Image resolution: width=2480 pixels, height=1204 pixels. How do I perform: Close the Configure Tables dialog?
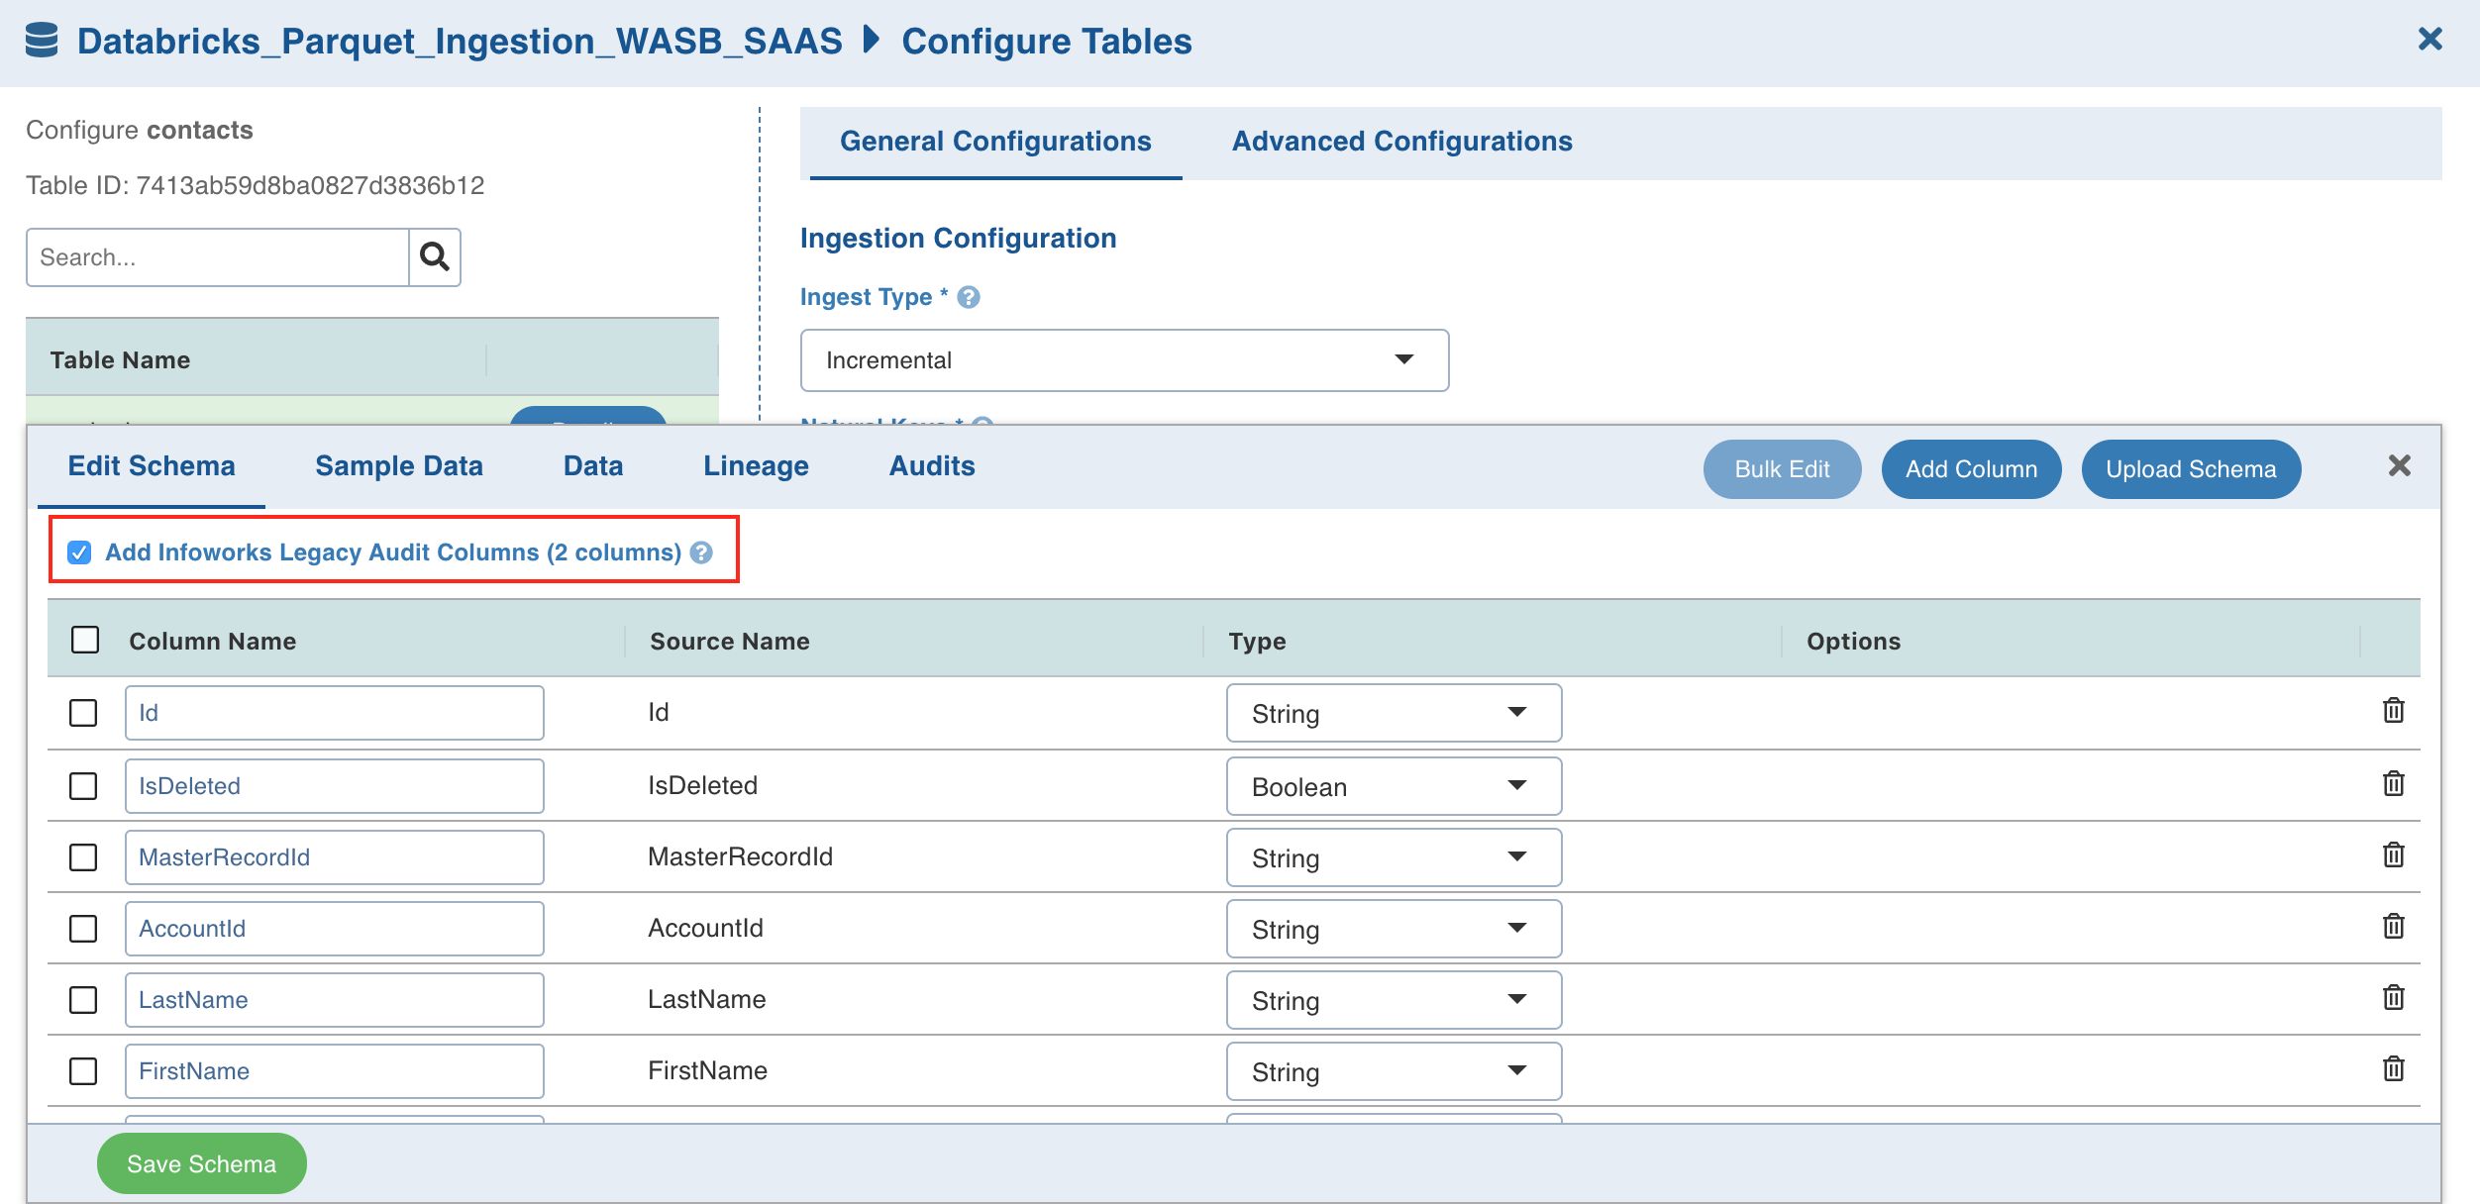[x=2429, y=40]
